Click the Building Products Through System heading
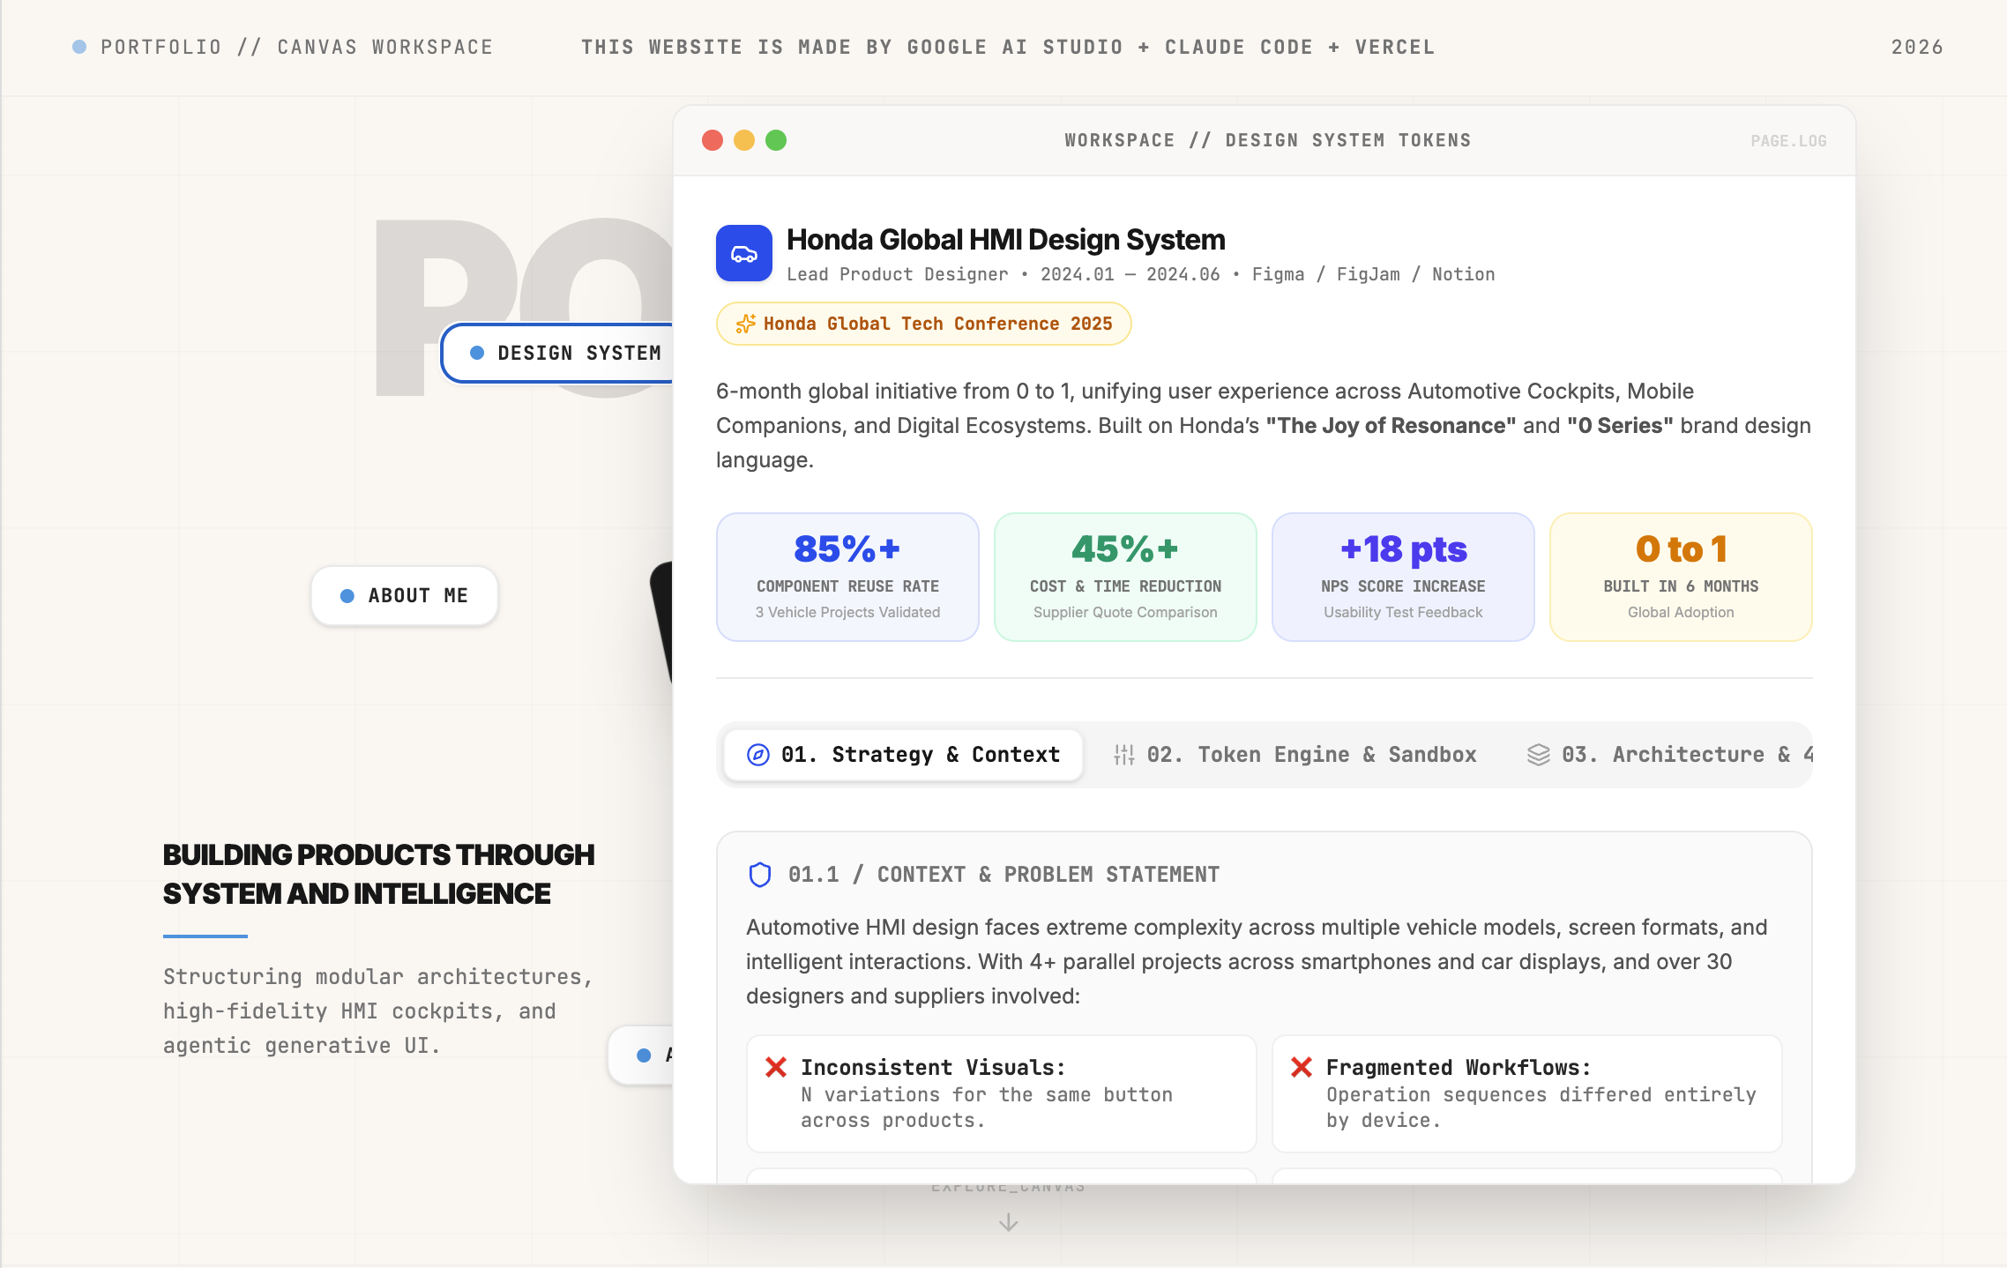The height and width of the screenshot is (1268, 2007). tap(379, 874)
